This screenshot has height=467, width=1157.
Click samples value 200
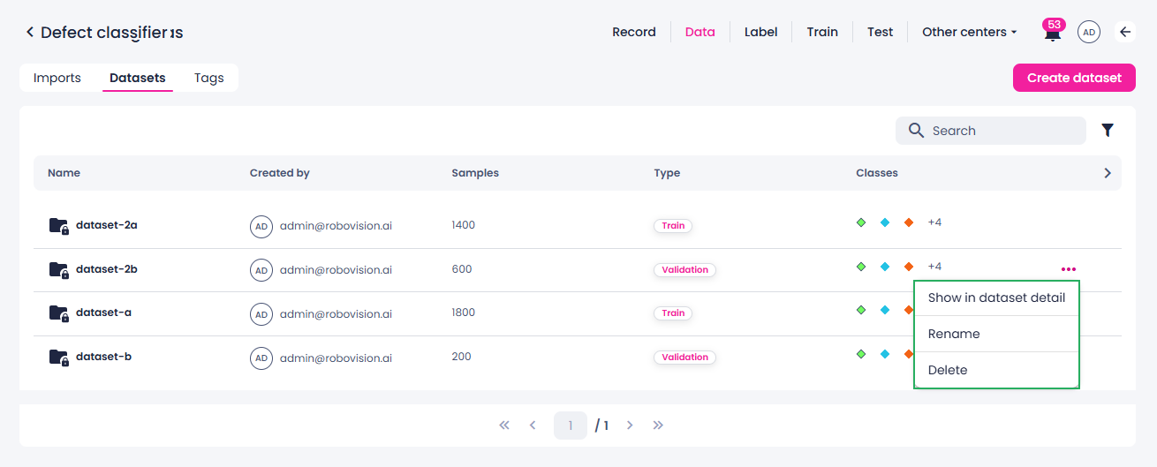(461, 357)
